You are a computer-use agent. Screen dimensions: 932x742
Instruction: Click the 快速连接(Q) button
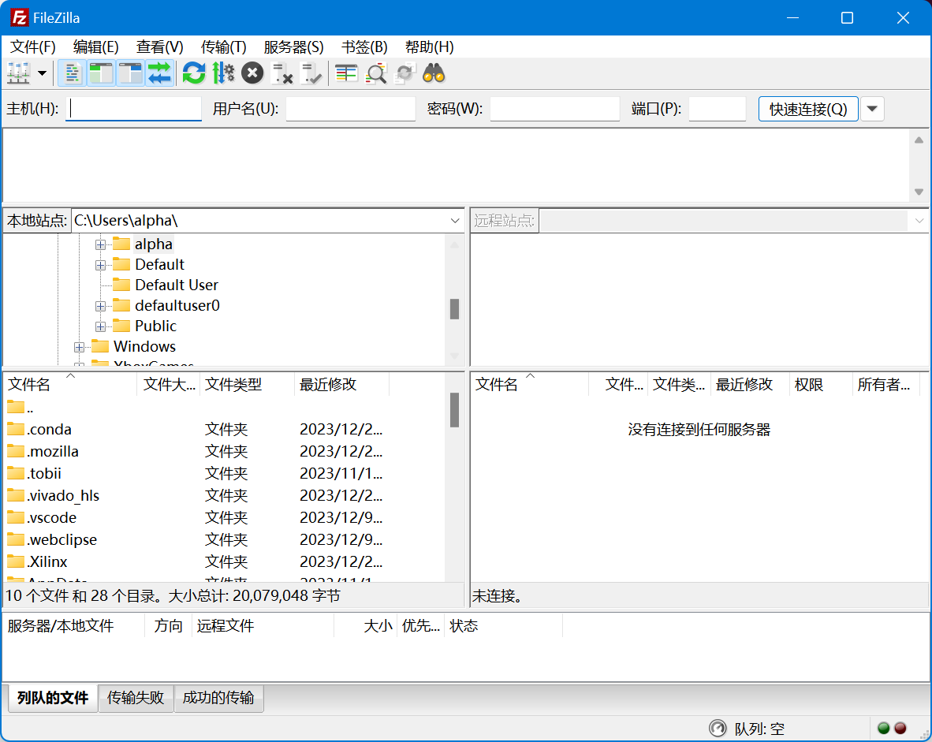tap(808, 109)
